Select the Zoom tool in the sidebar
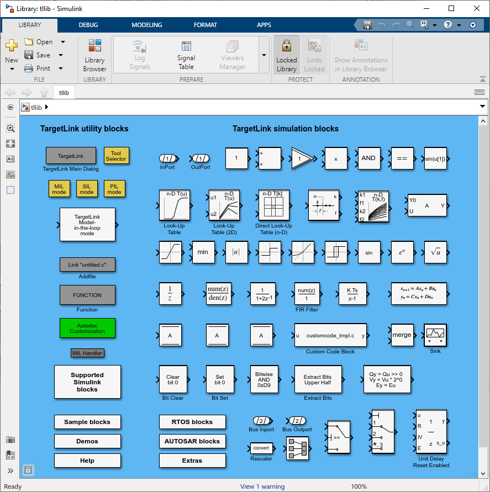490x492 pixels. tap(10, 128)
